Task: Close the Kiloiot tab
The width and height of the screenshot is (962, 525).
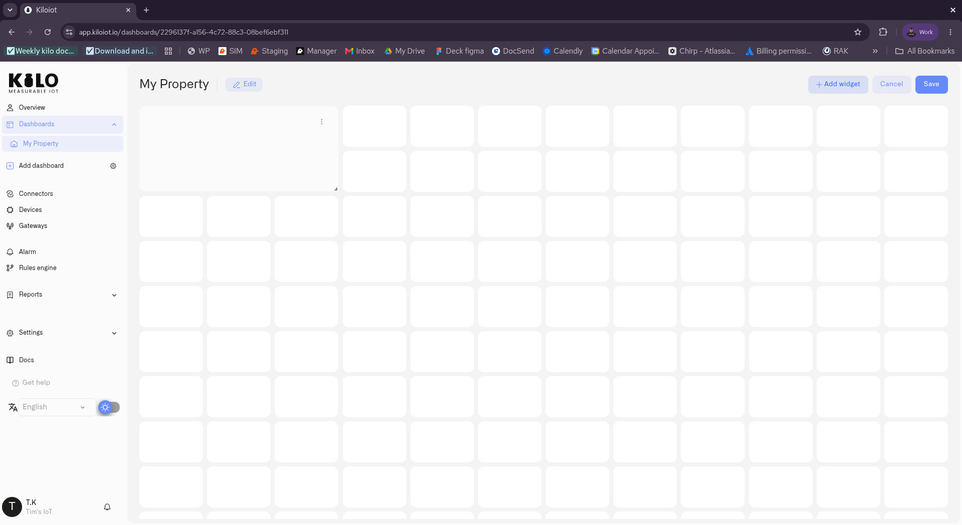Action: click(128, 10)
